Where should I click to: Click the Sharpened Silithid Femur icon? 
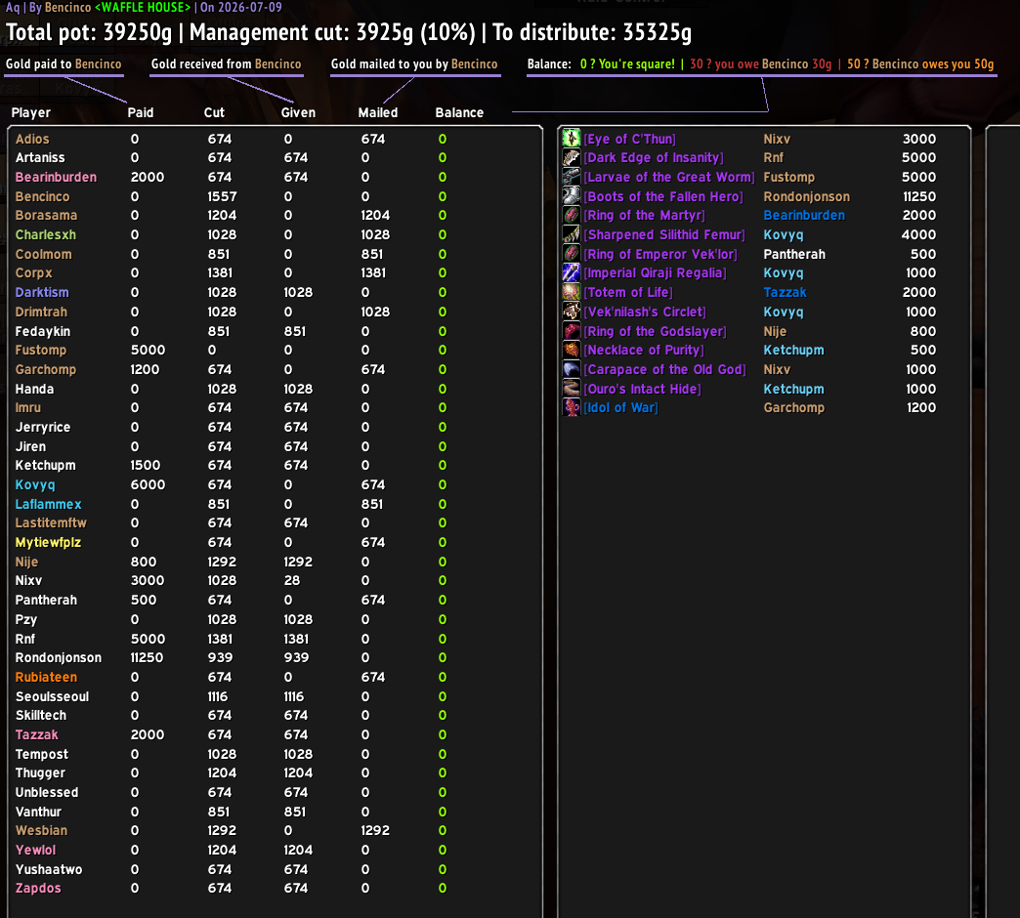click(572, 234)
